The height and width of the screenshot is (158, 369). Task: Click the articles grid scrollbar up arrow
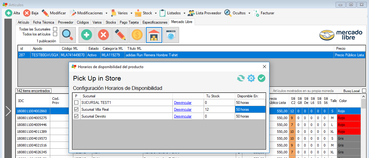(364, 96)
